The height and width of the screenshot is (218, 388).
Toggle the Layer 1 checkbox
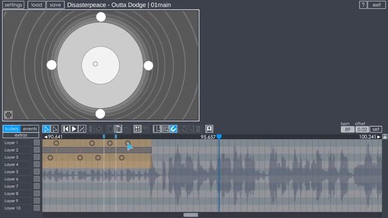point(36,143)
